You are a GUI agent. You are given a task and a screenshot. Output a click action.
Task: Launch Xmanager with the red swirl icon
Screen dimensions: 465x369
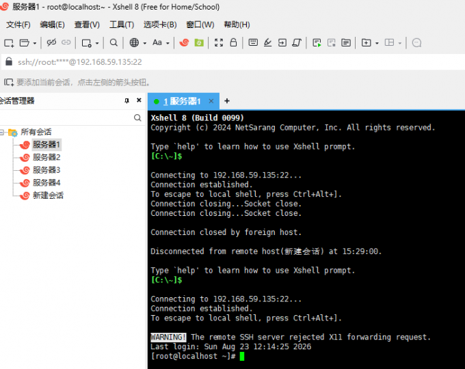(x=184, y=42)
